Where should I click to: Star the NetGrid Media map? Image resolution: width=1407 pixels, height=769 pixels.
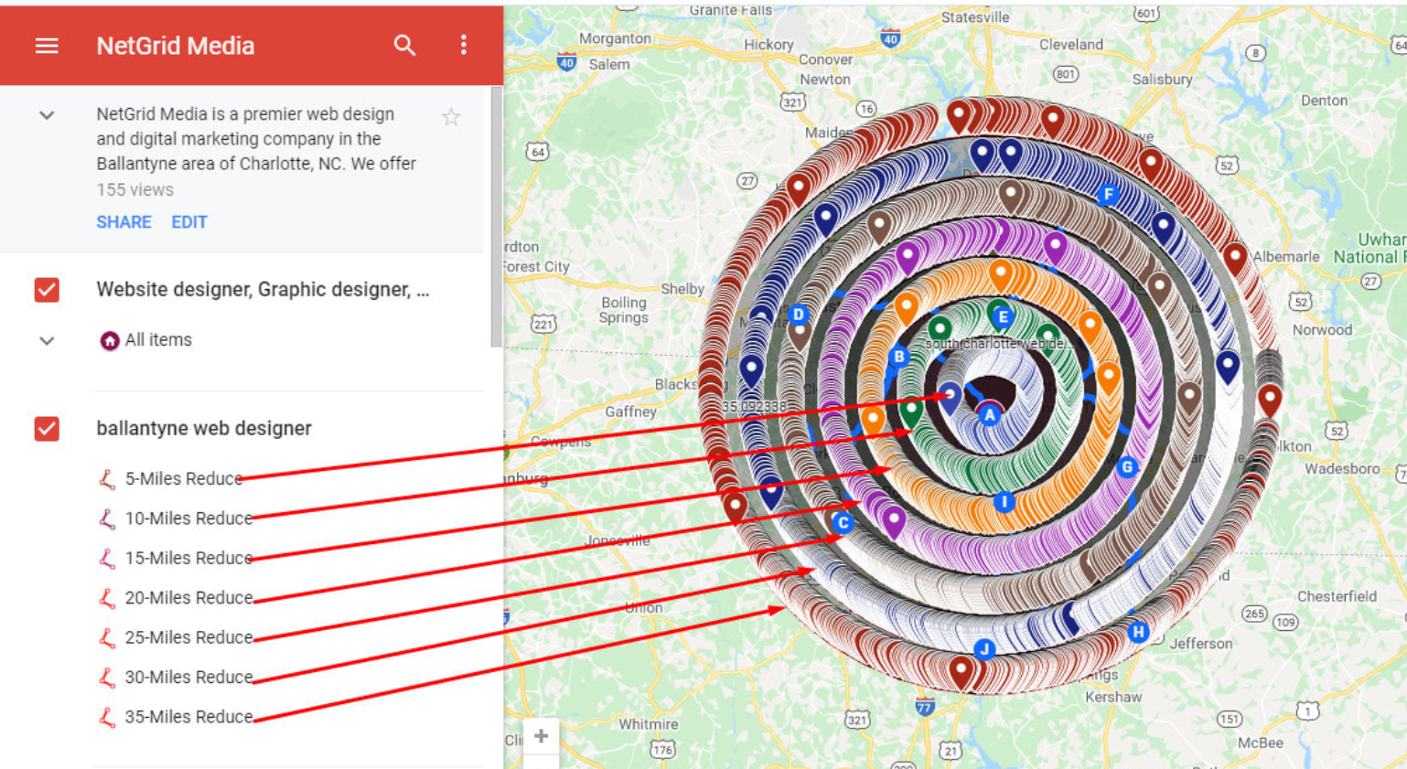(451, 116)
